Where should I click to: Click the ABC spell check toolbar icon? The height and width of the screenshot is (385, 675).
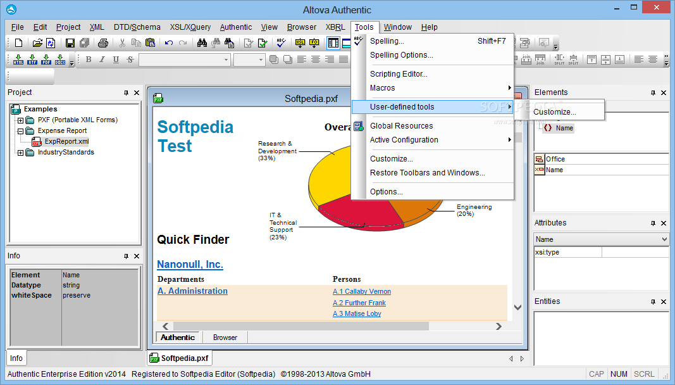pyautogui.click(x=281, y=42)
